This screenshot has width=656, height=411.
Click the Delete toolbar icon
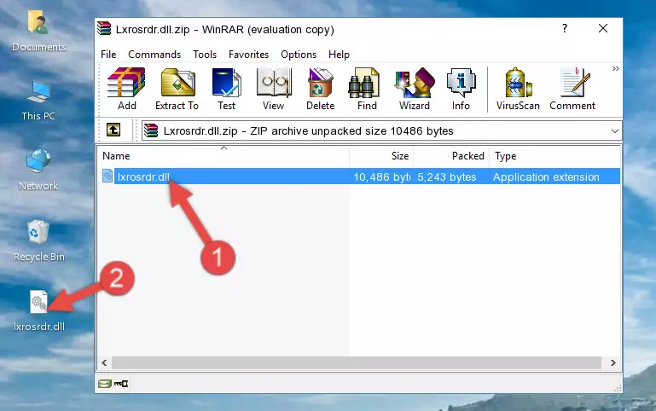tap(321, 89)
